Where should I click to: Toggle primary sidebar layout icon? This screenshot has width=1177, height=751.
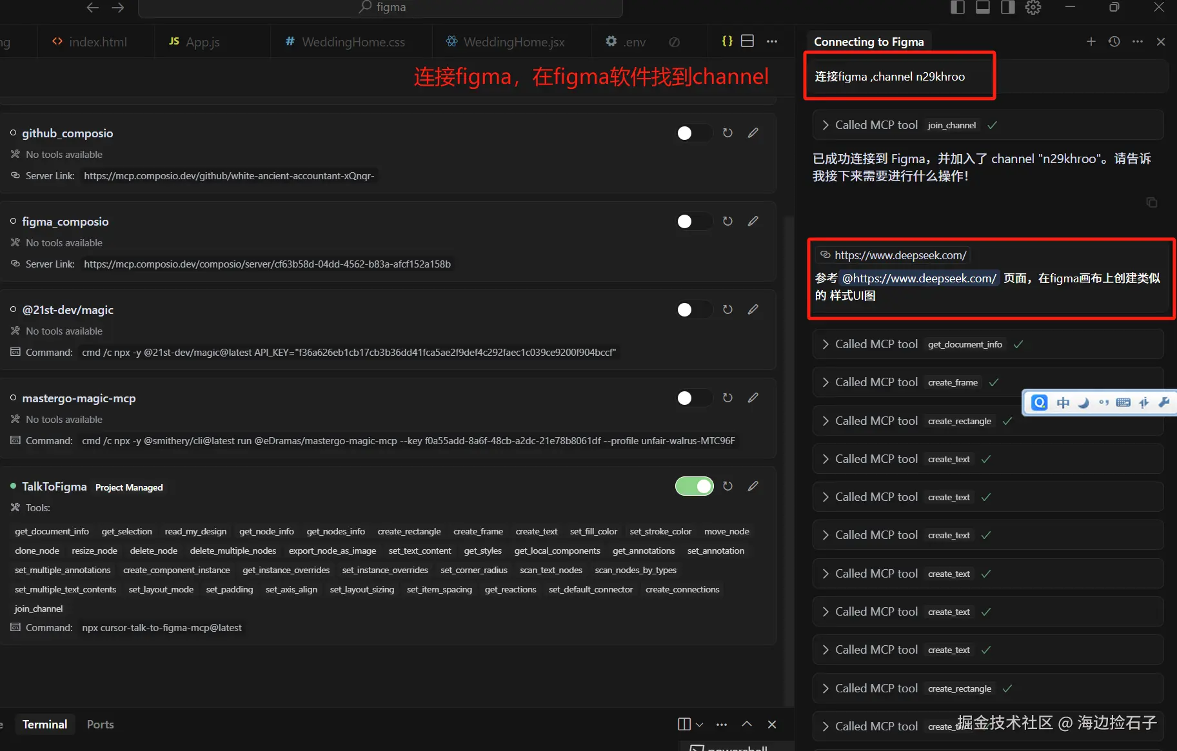click(958, 7)
